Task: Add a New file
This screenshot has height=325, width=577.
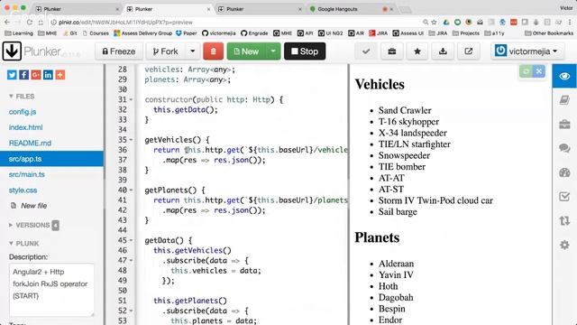Action: pyautogui.click(x=29, y=206)
